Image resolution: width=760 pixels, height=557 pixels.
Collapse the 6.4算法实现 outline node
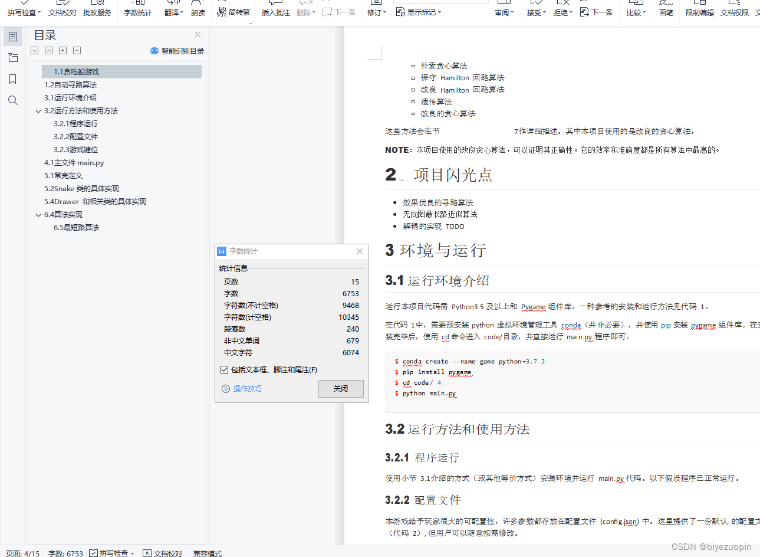coord(38,215)
